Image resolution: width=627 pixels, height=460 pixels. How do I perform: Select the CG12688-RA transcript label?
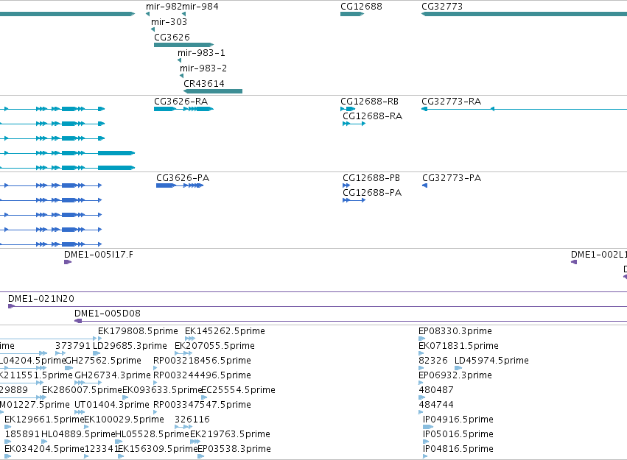[372, 116]
